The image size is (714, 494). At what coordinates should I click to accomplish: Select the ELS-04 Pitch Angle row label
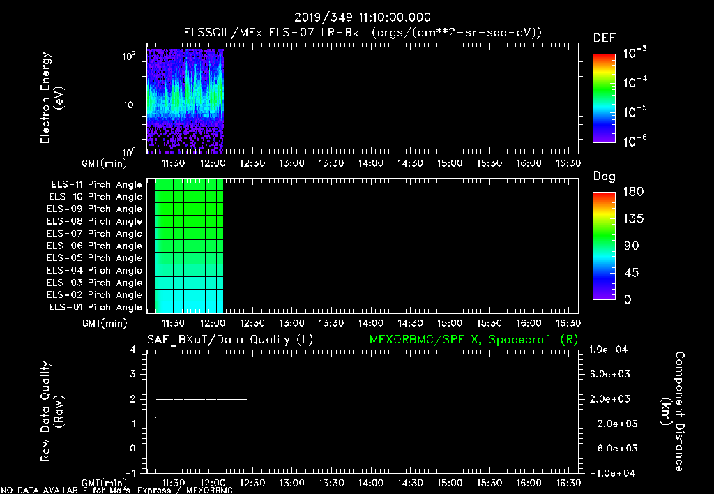[94, 270]
